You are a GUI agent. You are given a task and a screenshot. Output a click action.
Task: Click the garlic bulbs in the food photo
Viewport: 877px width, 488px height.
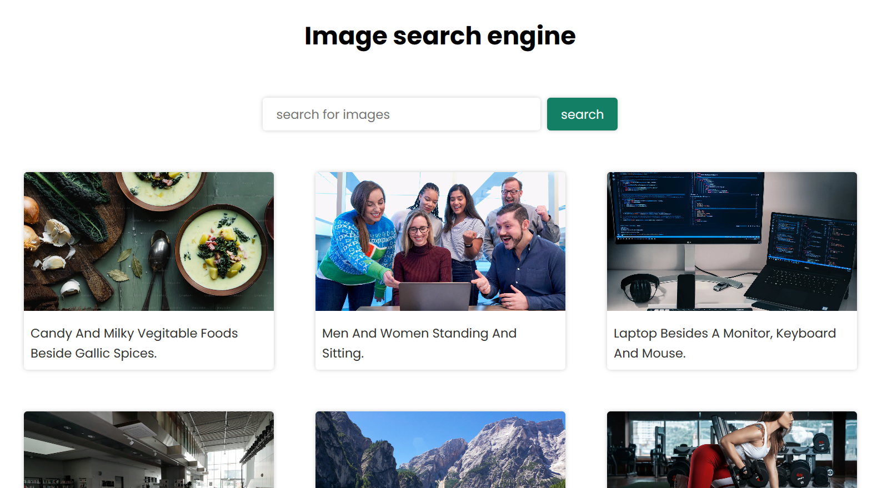coord(56,232)
